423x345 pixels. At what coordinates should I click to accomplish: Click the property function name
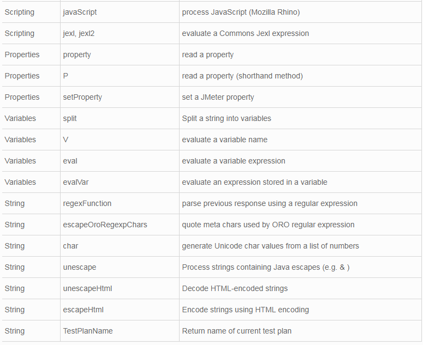point(77,55)
